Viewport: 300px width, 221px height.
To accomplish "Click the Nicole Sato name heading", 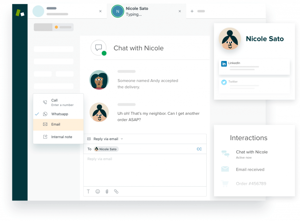I will (265, 39).
